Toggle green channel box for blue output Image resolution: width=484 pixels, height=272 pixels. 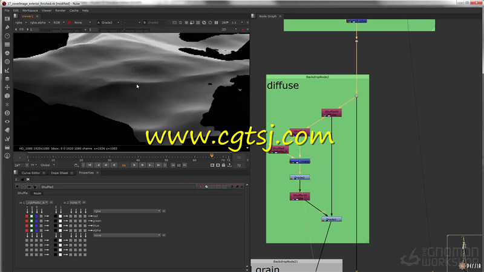tap(31, 225)
